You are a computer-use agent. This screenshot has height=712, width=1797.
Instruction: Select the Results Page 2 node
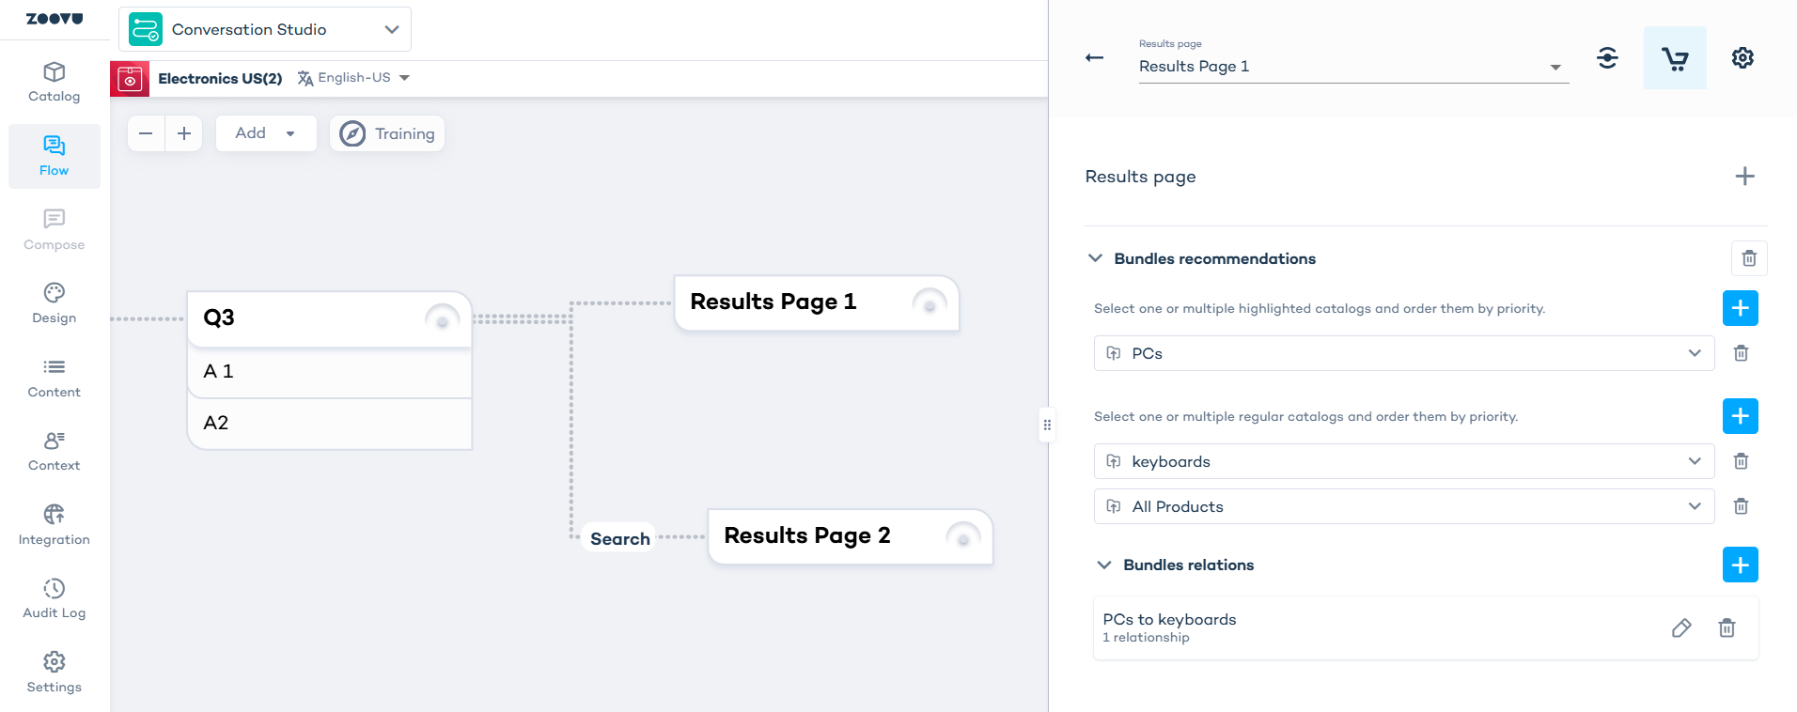pos(850,536)
